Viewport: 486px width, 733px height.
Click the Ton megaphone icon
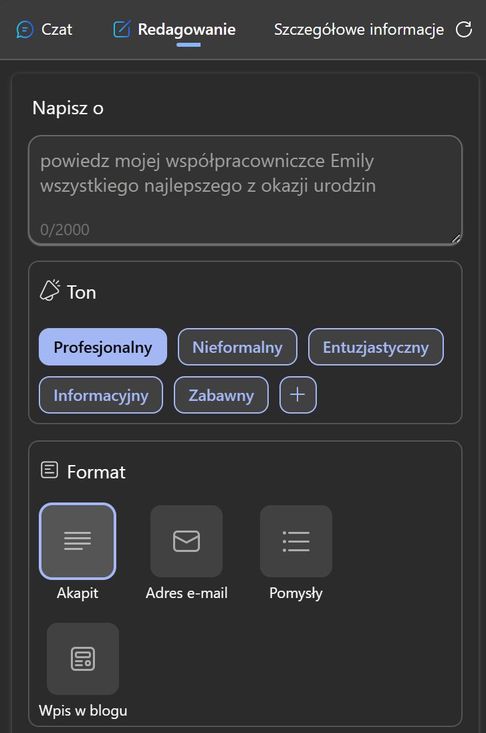click(50, 290)
